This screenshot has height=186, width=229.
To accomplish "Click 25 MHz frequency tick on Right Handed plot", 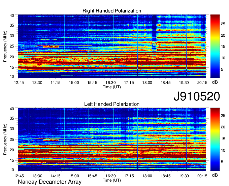I will click(x=12, y=46).
